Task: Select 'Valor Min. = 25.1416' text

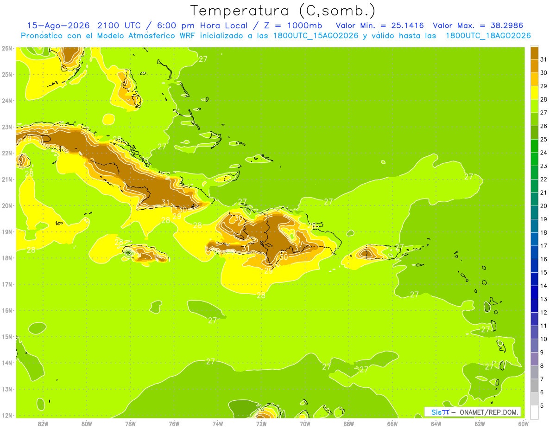Action: 379,26
